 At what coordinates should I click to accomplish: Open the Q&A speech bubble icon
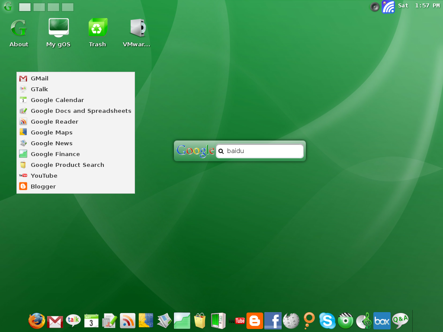pos(400,321)
